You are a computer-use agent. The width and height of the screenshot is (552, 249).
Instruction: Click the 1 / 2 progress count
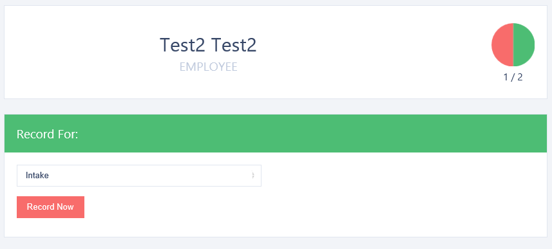(513, 77)
